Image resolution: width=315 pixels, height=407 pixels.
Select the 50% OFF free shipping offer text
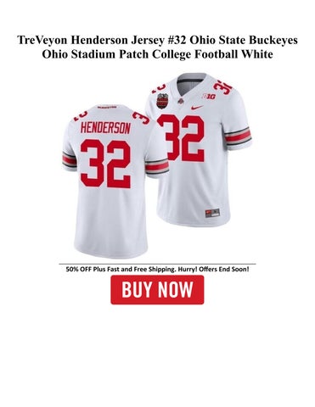coord(157,269)
